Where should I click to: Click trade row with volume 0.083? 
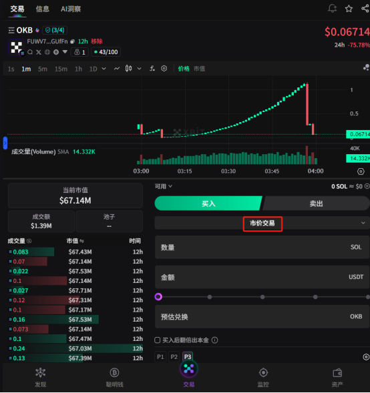coord(75,252)
